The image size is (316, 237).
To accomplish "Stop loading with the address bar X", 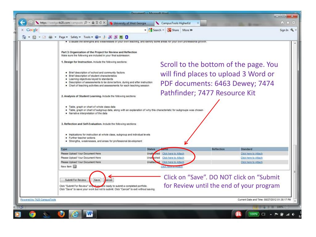I will pyautogui.click(x=104, y=23).
